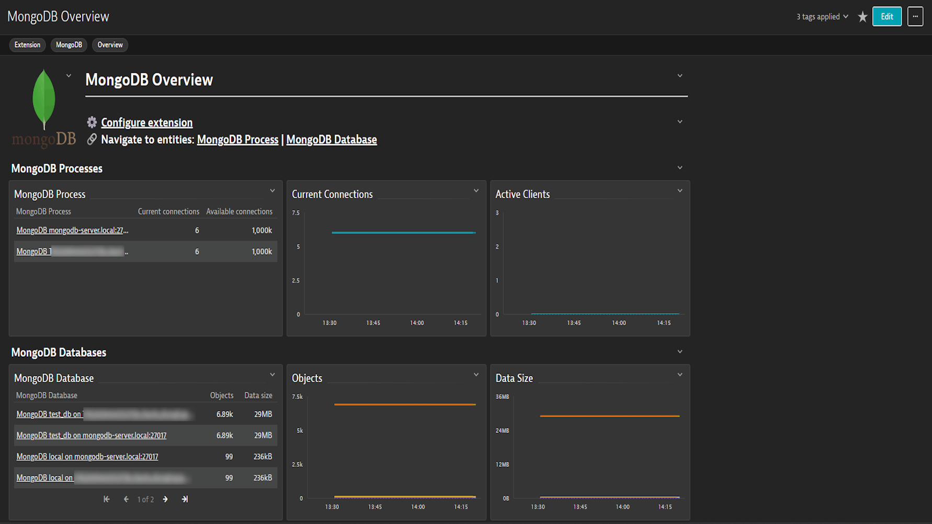Open blurred MongoDB local on database link

[x=102, y=478]
